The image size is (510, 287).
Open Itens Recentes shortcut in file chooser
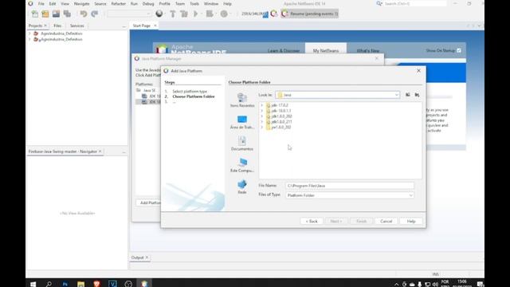click(242, 100)
